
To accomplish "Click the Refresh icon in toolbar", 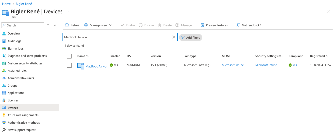I will click(67, 25).
